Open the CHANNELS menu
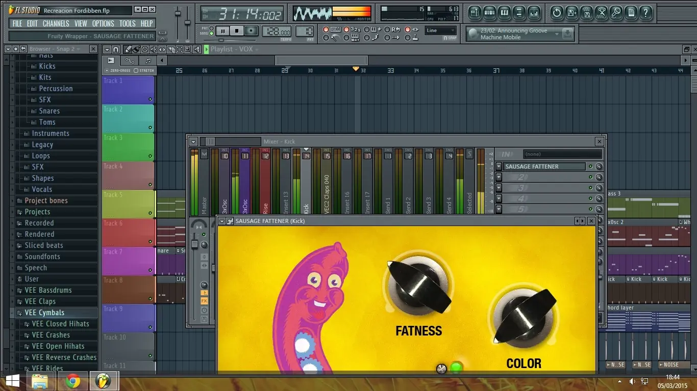The width and height of the screenshot is (697, 391). [56, 23]
